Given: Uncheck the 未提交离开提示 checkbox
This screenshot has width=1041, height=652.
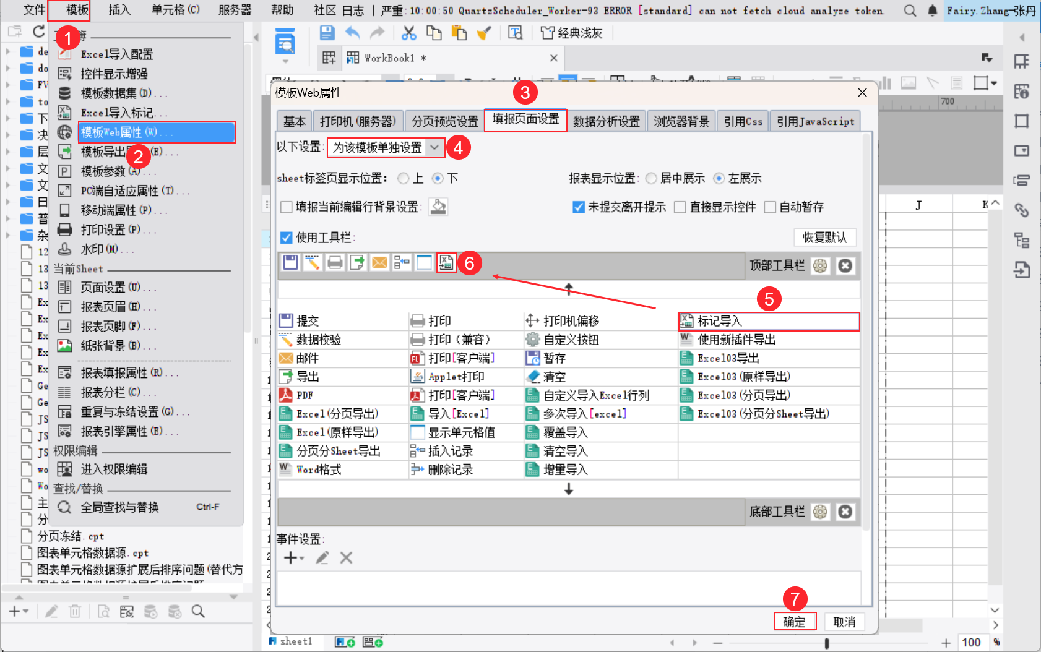Looking at the screenshot, I should point(579,207).
